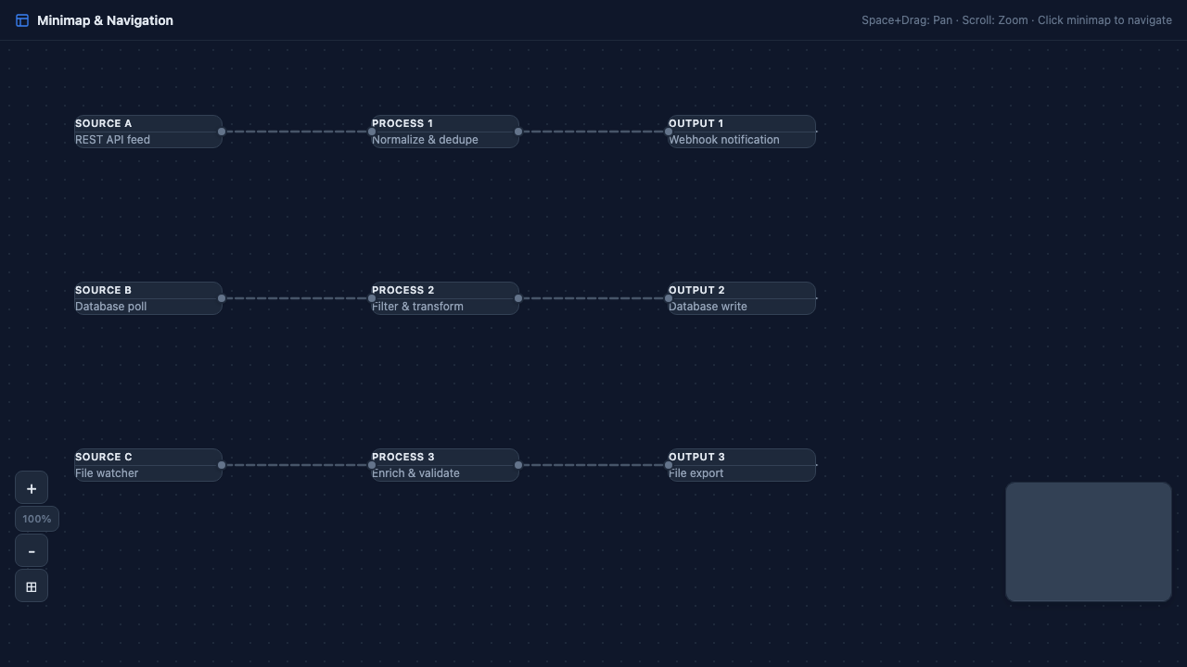Click the layout icon beside the title
Screen dimensions: 1187x667
tap(22, 20)
